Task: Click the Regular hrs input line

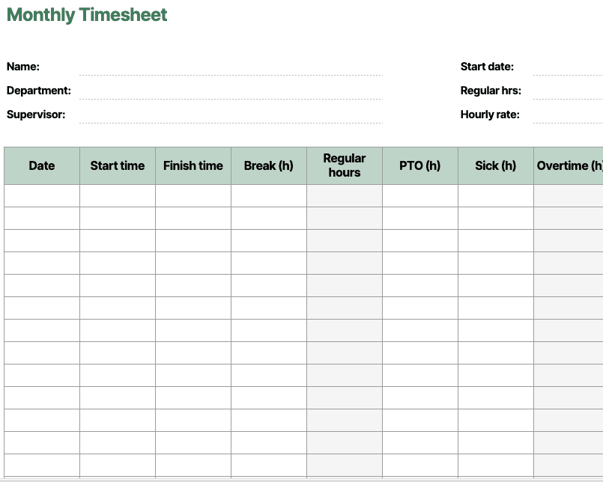Action: (568, 91)
